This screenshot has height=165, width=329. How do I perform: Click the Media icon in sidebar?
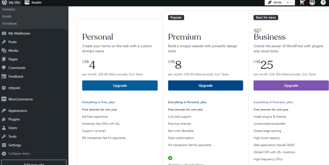tap(4, 51)
